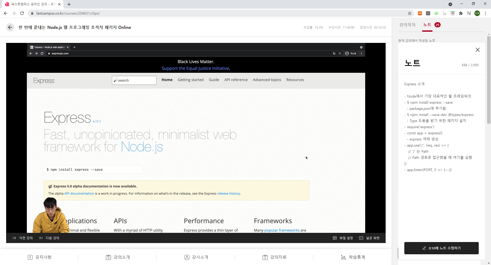Click the green profile avatar in toolbar
The width and height of the screenshot is (491, 265).
(x=477, y=13)
